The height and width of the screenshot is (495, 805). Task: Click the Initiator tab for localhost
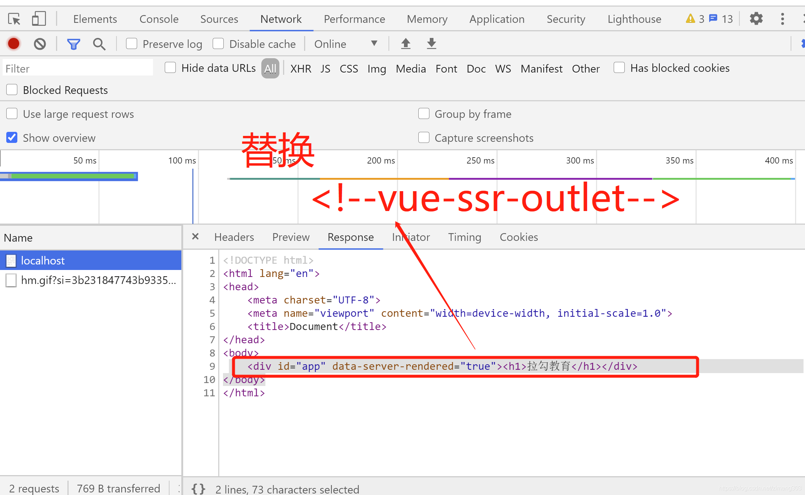coord(411,236)
